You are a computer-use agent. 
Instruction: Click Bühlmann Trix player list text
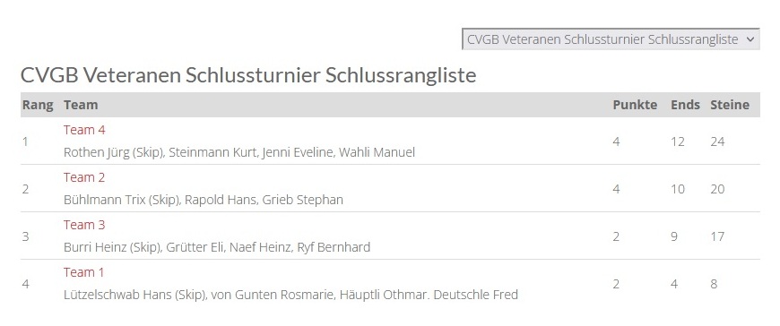[x=204, y=200]
